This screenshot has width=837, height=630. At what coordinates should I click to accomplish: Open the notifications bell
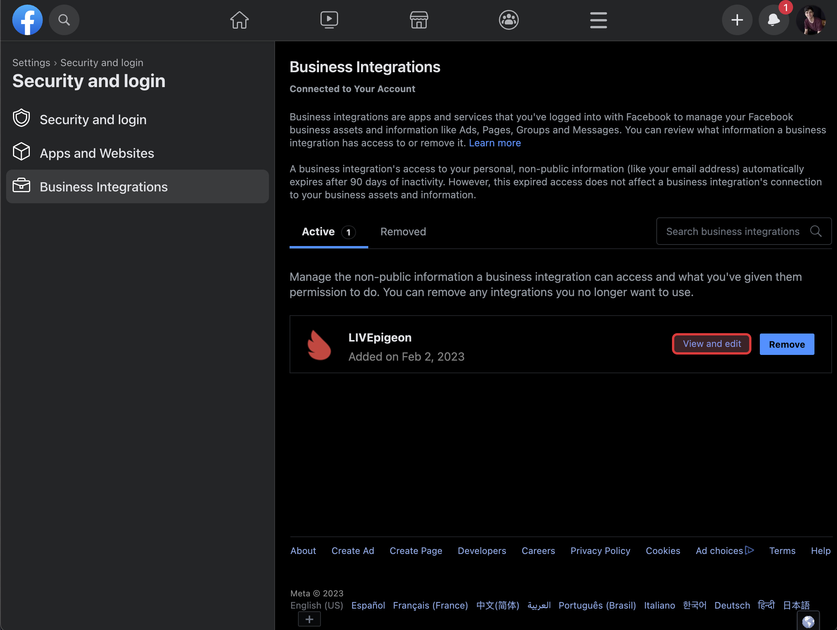(774, 20)
